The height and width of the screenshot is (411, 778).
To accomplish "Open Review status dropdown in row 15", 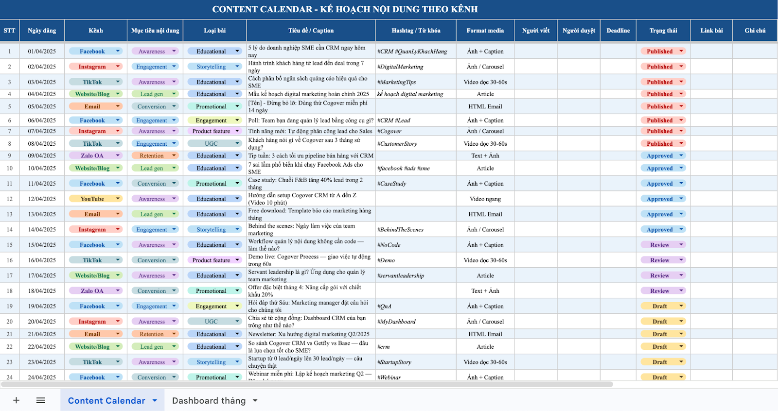I will click(x=681, y=245).
